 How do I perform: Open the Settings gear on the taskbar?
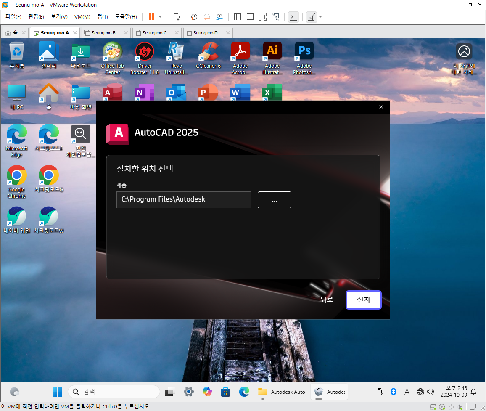pyautogui.click(x=188, y=392)
